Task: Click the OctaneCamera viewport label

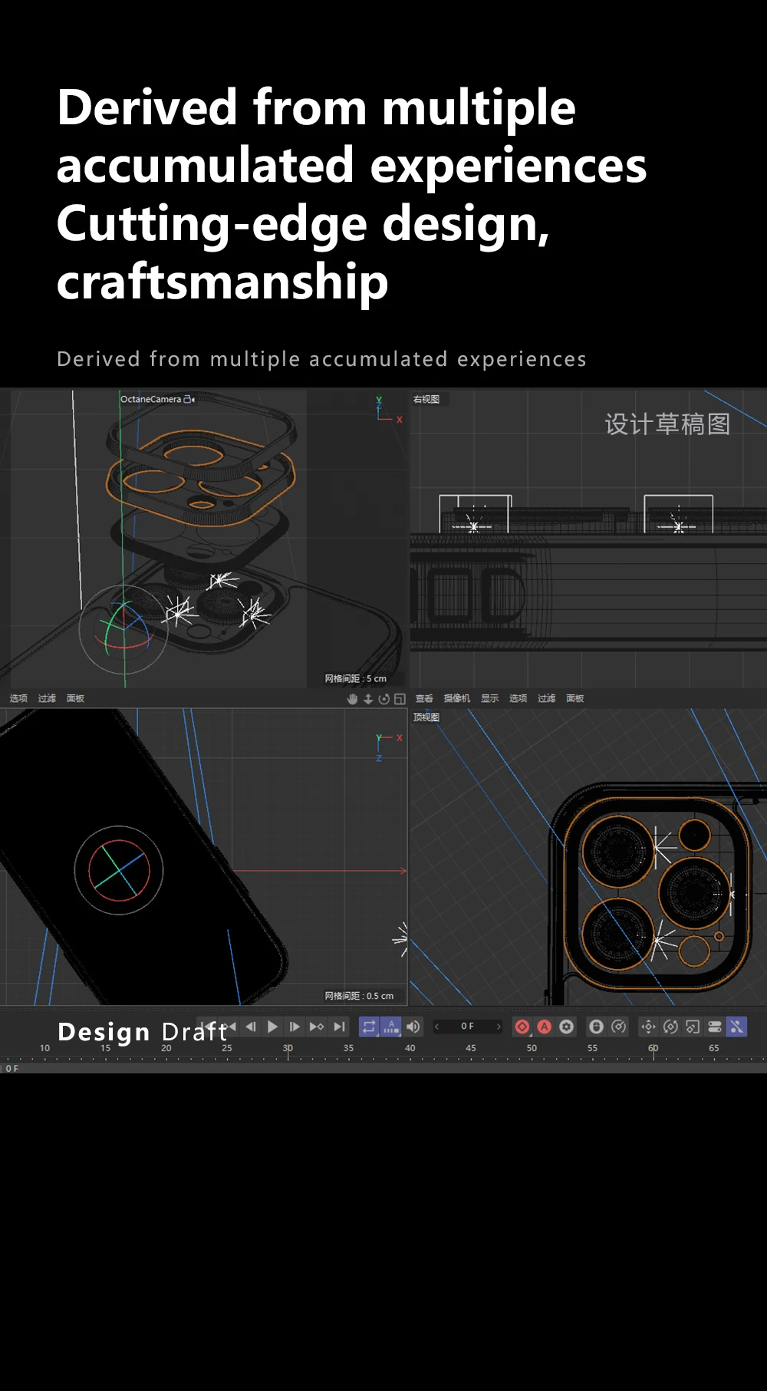Action: click(x=151, y=399)
